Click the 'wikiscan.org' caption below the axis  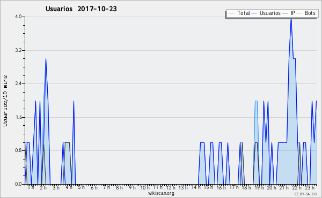point(161,193)
